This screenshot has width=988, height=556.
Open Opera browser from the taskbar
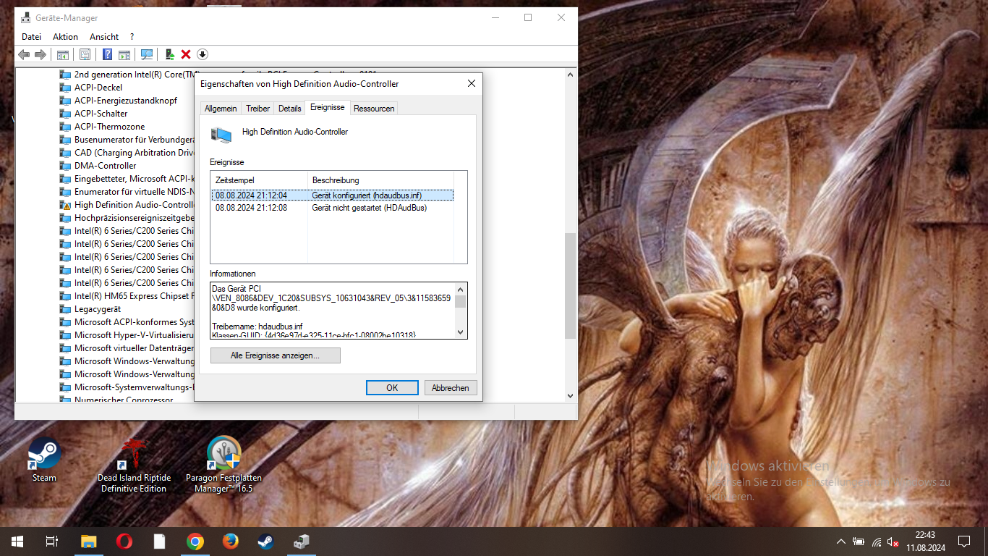(124, 542)
